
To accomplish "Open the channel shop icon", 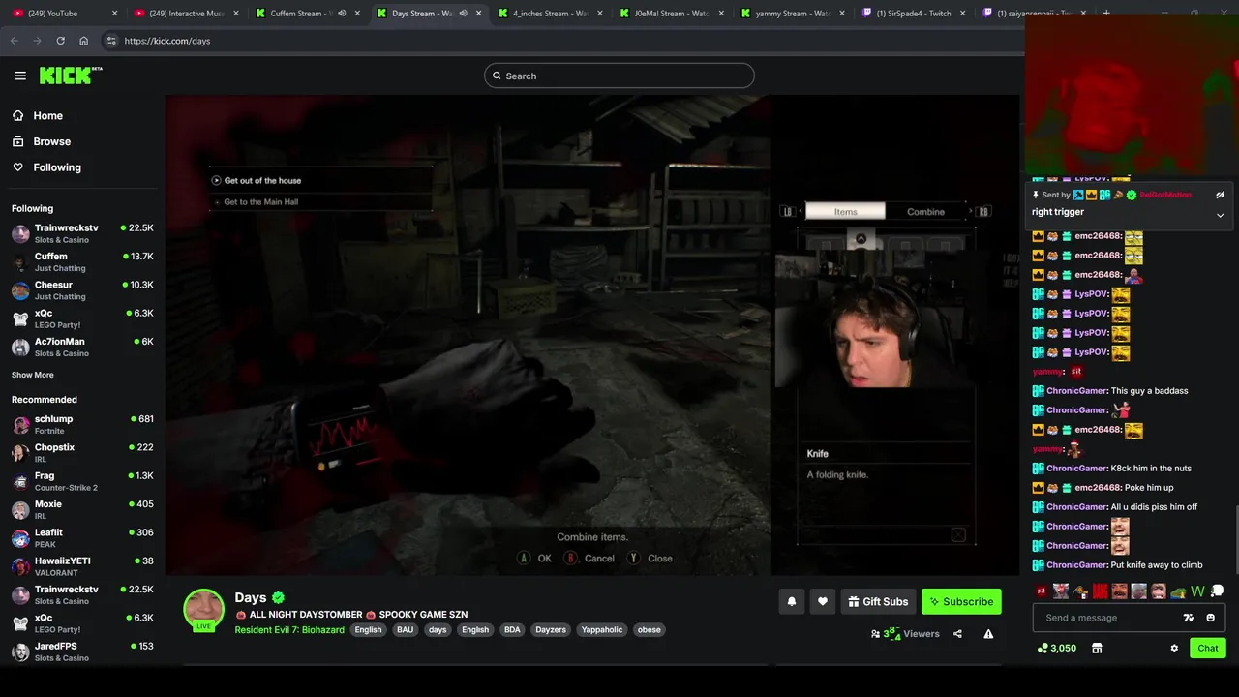I will (1097, 648).
